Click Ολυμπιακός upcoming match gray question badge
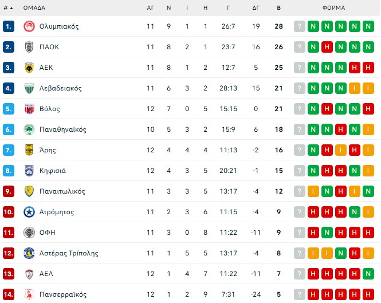The height and width of the screenshot is (303, 381). (x=300, y=26)
